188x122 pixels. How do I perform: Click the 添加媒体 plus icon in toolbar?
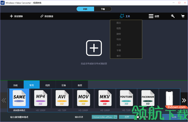pyautogui.click(x=11, y=16)
